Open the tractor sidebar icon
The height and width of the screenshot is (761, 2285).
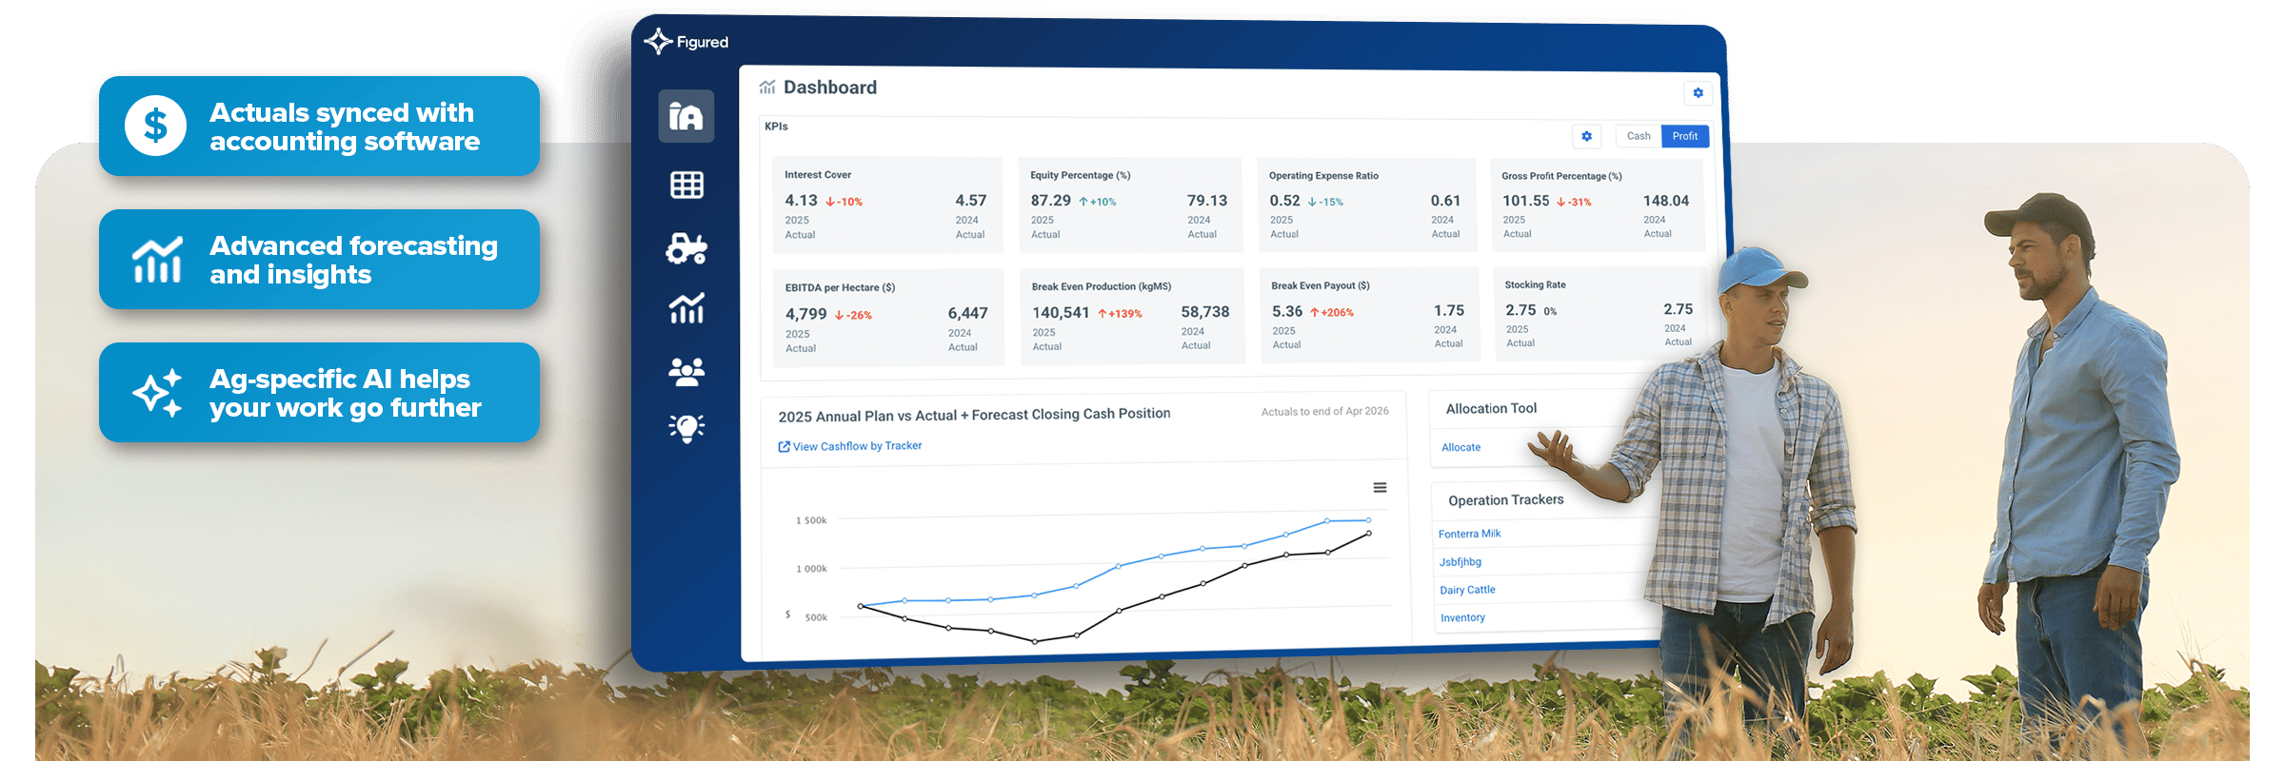tap(686, 248)
